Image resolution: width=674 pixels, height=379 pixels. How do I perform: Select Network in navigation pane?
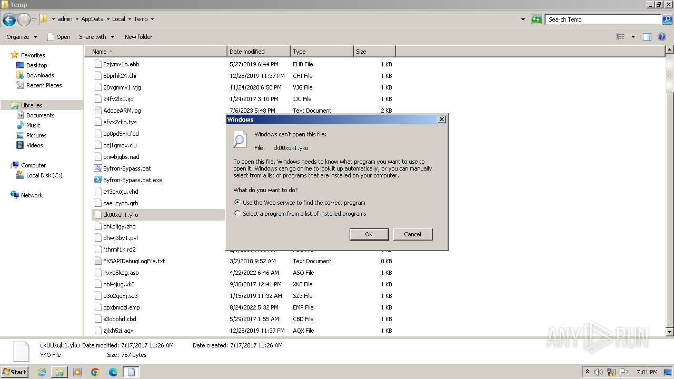[32, 195]
